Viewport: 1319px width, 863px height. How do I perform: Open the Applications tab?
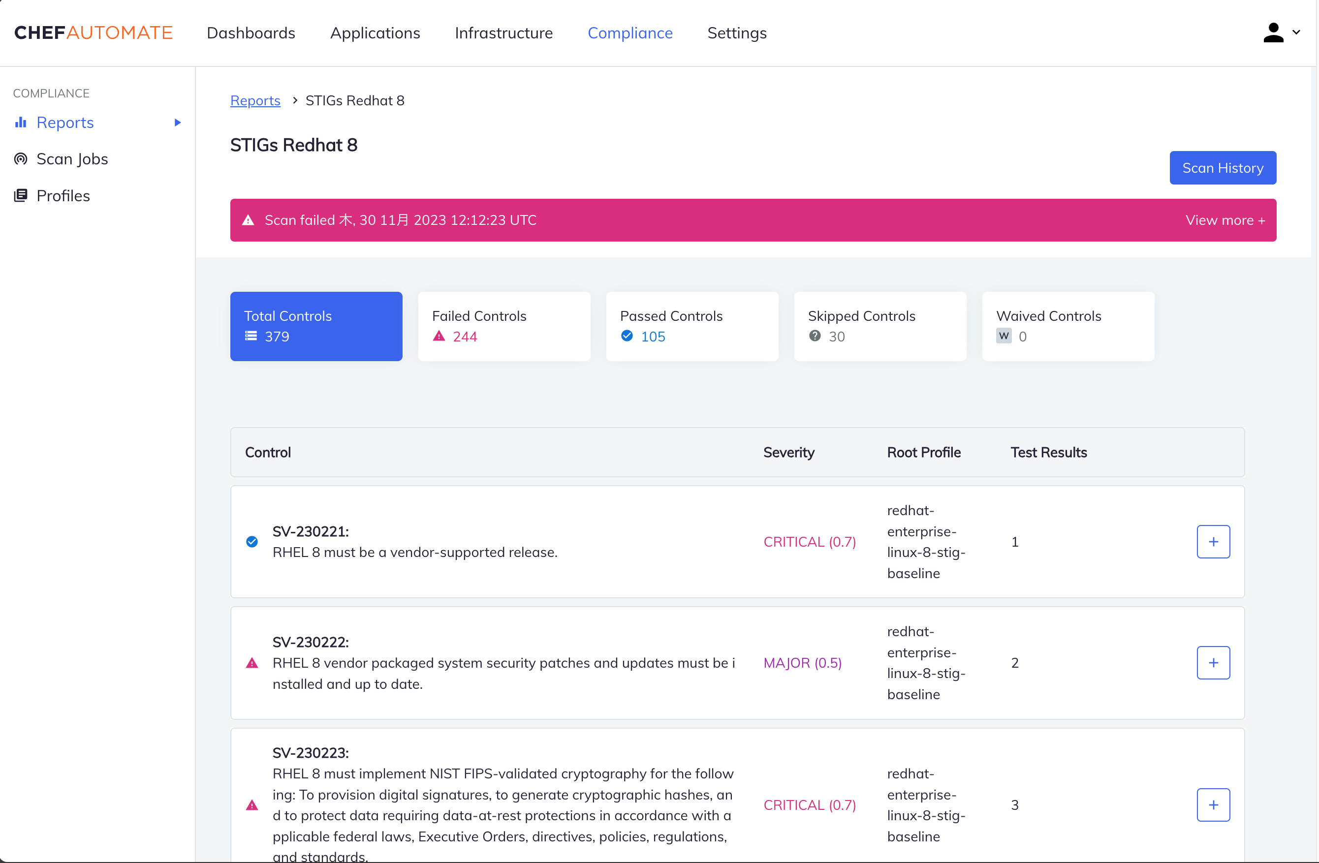[x=375, y=32]
